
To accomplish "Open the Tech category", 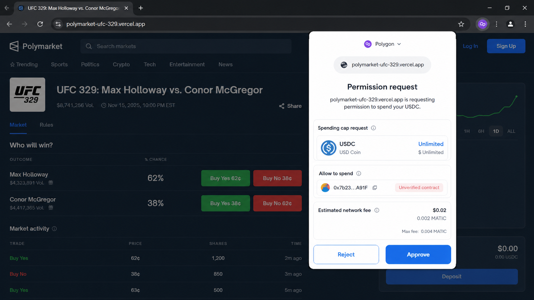I will [150, 64].
